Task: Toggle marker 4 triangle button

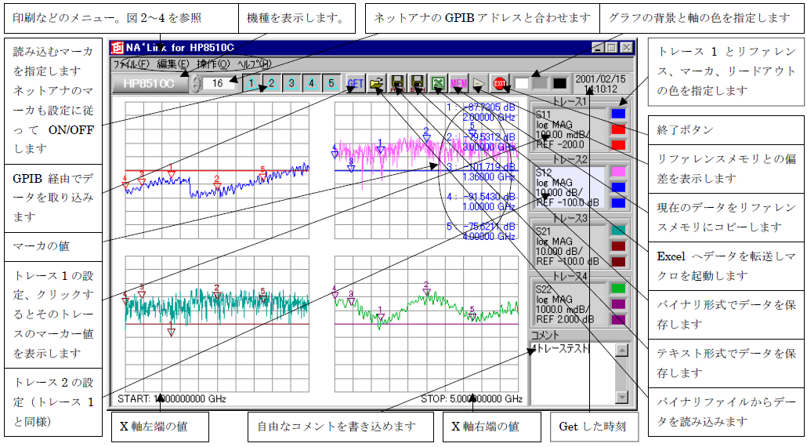Action: pos(311,83)
